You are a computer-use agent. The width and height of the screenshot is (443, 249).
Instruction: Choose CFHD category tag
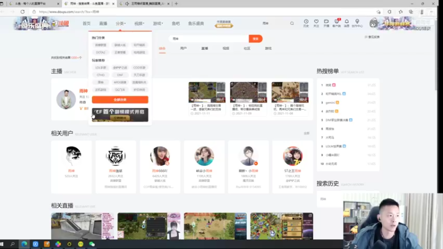tap(101, 75)
